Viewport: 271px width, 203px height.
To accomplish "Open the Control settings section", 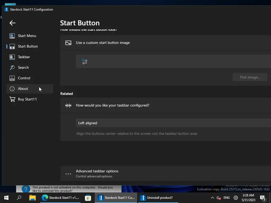I will click(x=30, y=78).
